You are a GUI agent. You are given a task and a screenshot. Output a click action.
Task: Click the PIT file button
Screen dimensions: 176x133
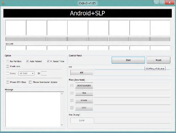point(82,73)
